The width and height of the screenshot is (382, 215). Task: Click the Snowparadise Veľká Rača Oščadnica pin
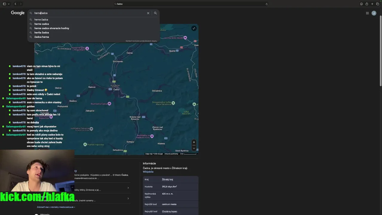point(173,103)
